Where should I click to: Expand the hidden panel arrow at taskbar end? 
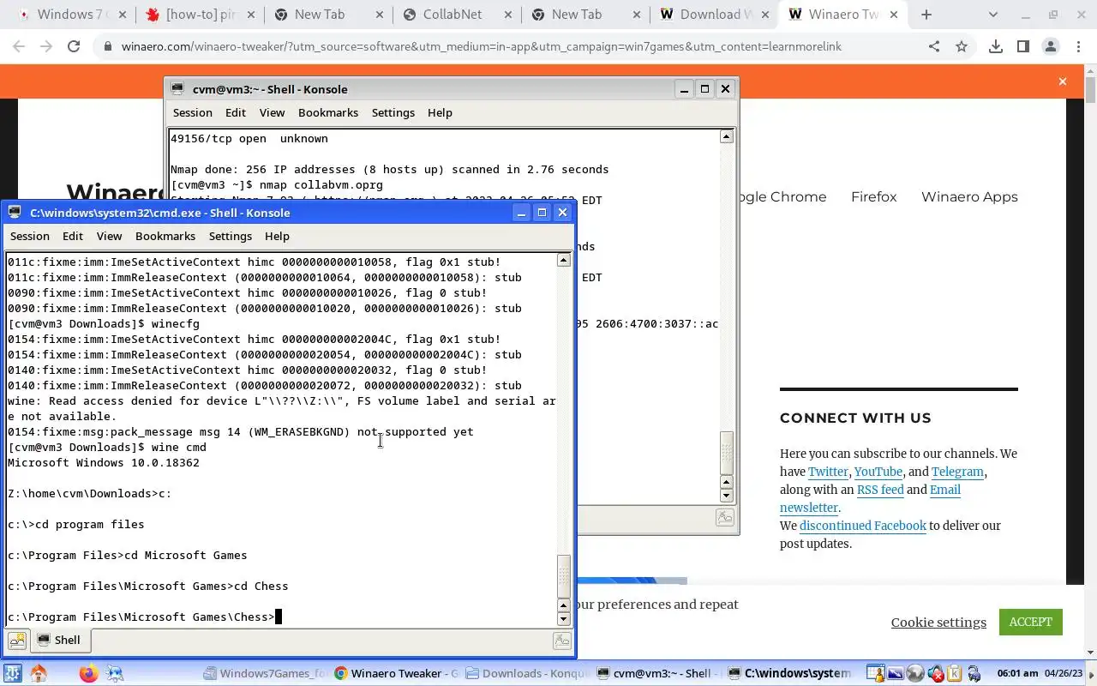coord(1090,673)
